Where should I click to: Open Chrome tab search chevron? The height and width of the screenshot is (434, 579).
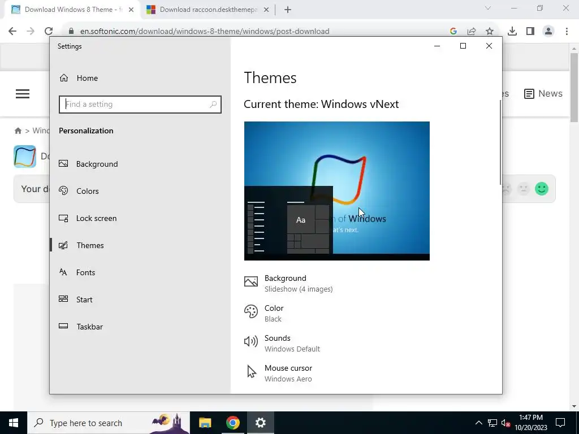488,8
